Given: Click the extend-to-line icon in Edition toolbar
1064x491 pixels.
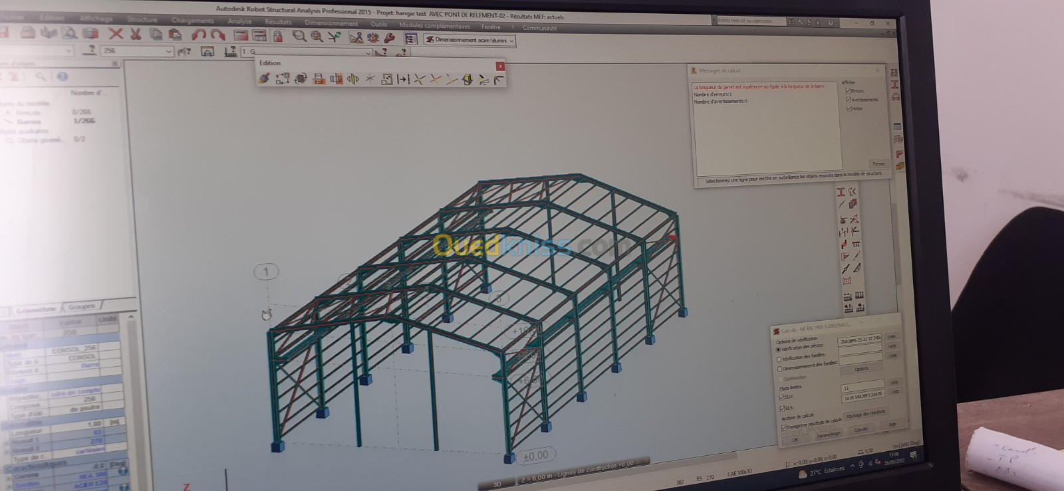Looking at the screenshot, I should [403, 79].
